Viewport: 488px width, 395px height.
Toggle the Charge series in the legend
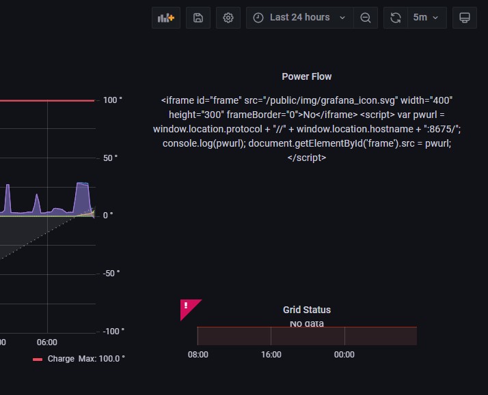(x=61, y=359)
